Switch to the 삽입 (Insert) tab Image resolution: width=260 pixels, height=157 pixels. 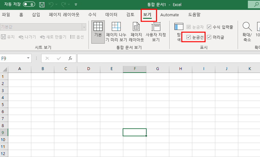[x=36, y=15]
